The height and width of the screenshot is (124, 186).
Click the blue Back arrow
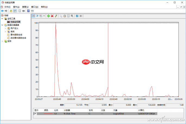(x=2, y=11)
